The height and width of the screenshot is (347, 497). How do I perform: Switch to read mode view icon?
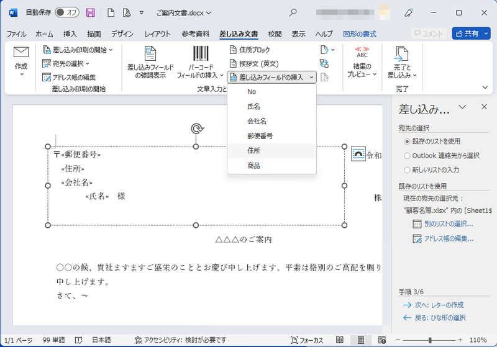click(339, 340)
